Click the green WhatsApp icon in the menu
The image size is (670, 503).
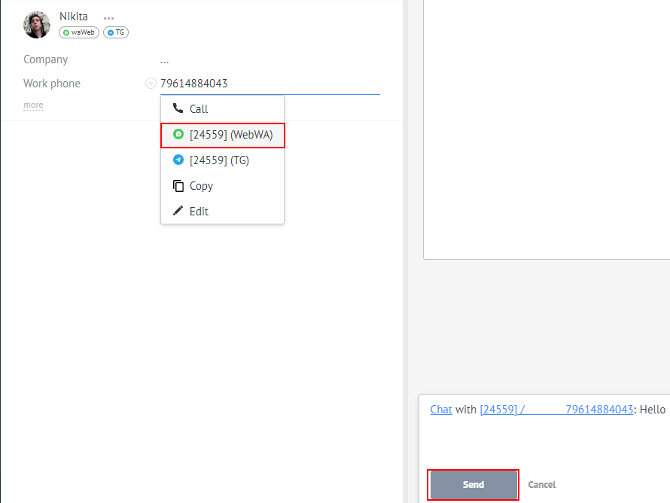(178, 134)
